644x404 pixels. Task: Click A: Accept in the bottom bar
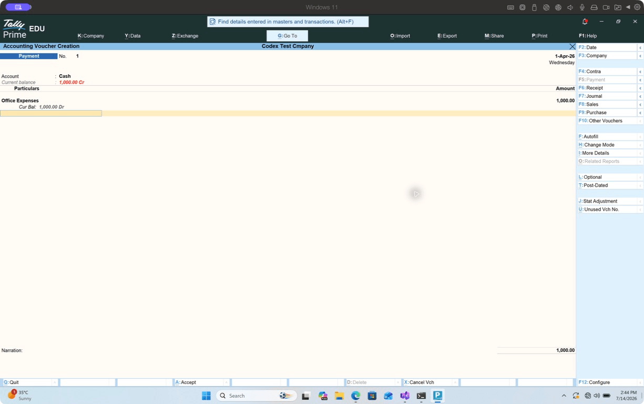[202, 382]
